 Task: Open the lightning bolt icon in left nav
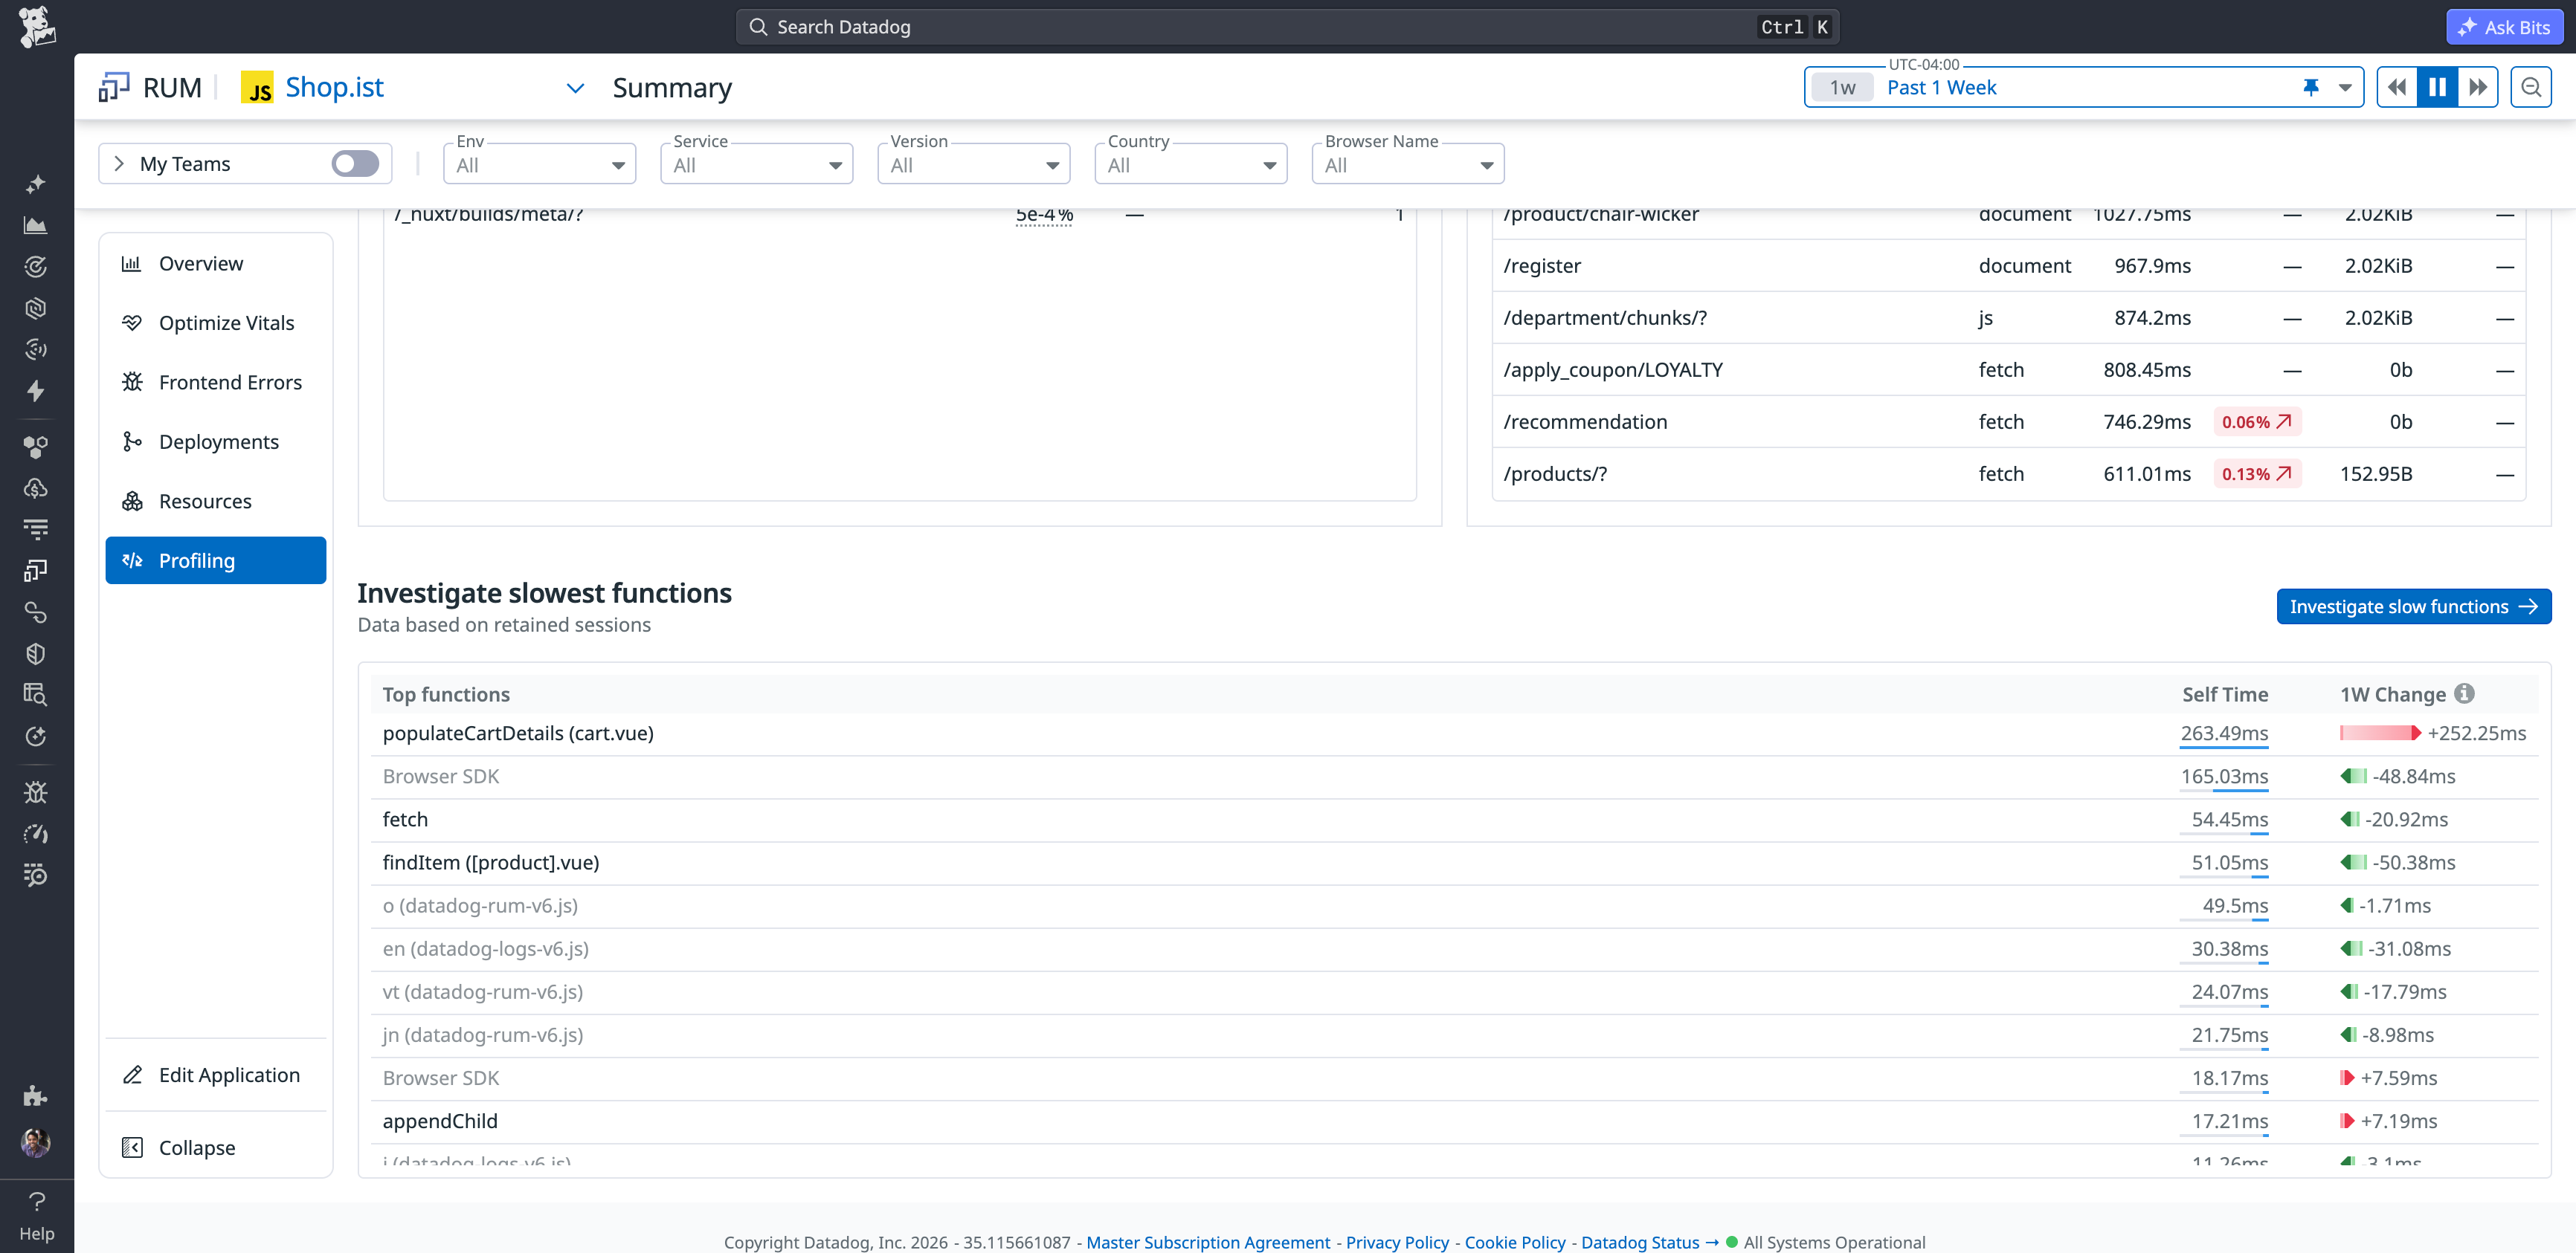(36, 391)
